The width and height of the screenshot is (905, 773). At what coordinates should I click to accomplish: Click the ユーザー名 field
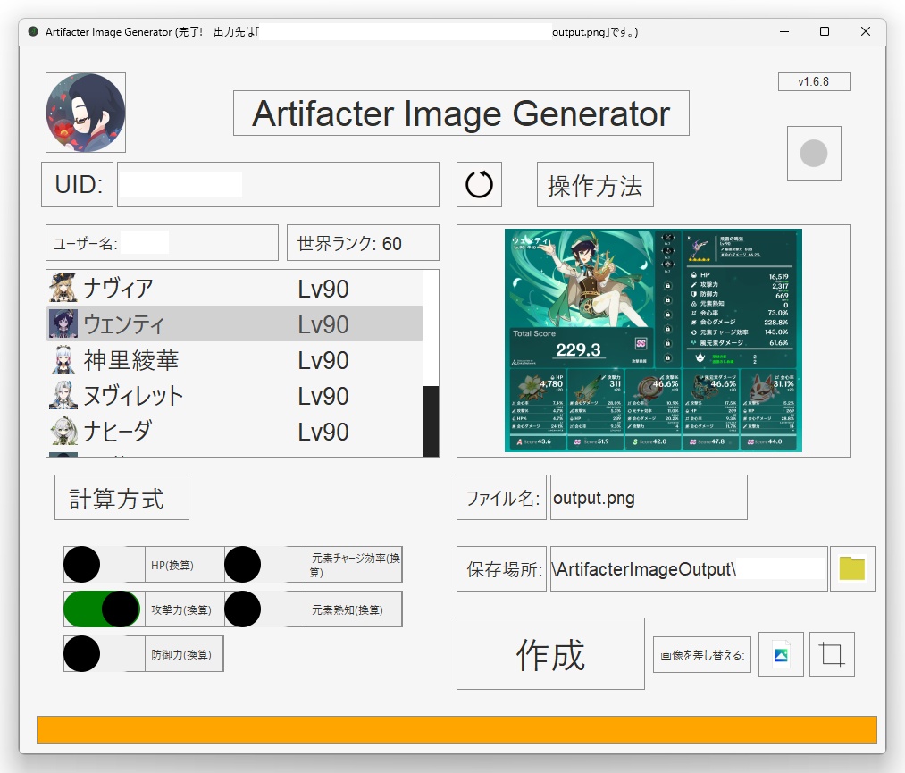click(x=163, y=243)
